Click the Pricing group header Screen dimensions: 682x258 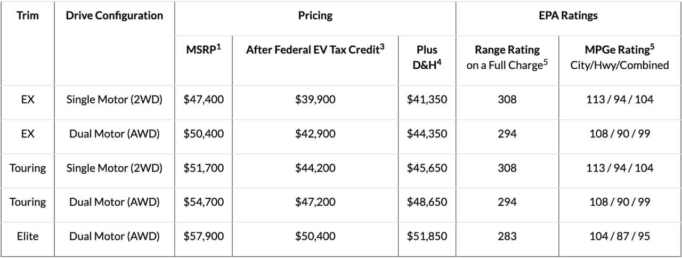point(315,15)
